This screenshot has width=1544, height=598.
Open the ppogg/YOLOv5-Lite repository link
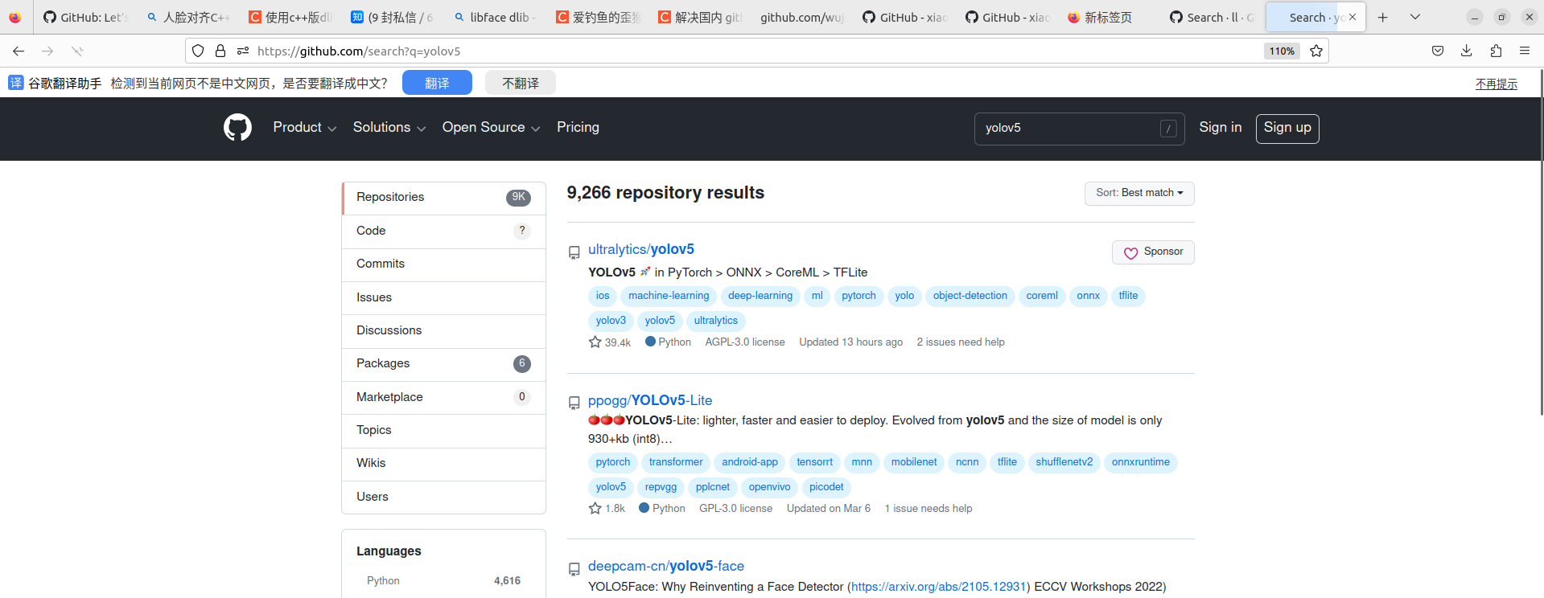[650, 400]
